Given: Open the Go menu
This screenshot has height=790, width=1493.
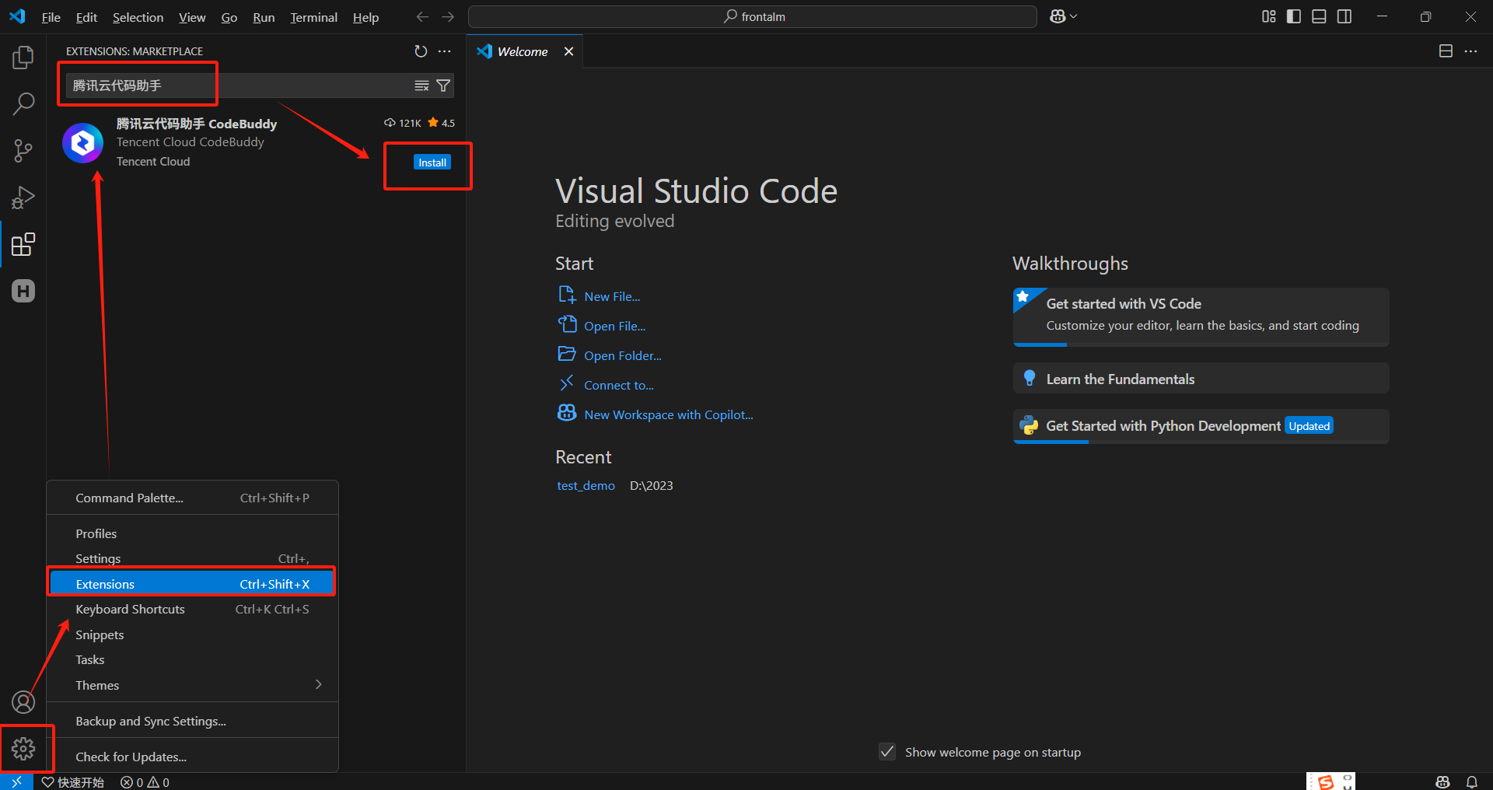Looking at the screenshot, I should pyautogui.click(x=229, y=17).
